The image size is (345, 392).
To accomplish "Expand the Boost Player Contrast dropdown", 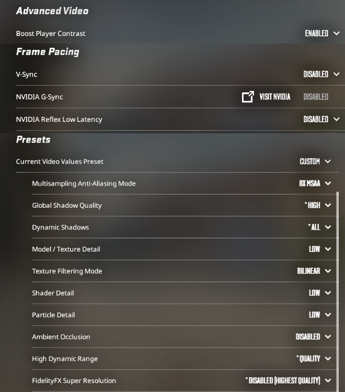I will pyautogui.click(x=322, y=33).
